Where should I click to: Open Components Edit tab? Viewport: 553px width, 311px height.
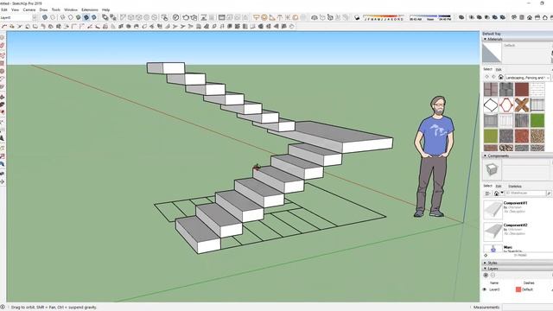coord(499,187)
